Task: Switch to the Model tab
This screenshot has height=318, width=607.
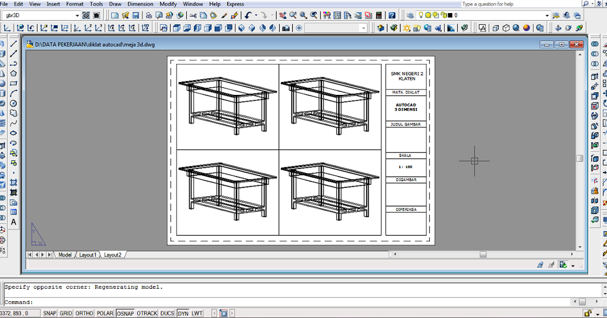Action: click(x=65, y=255)
